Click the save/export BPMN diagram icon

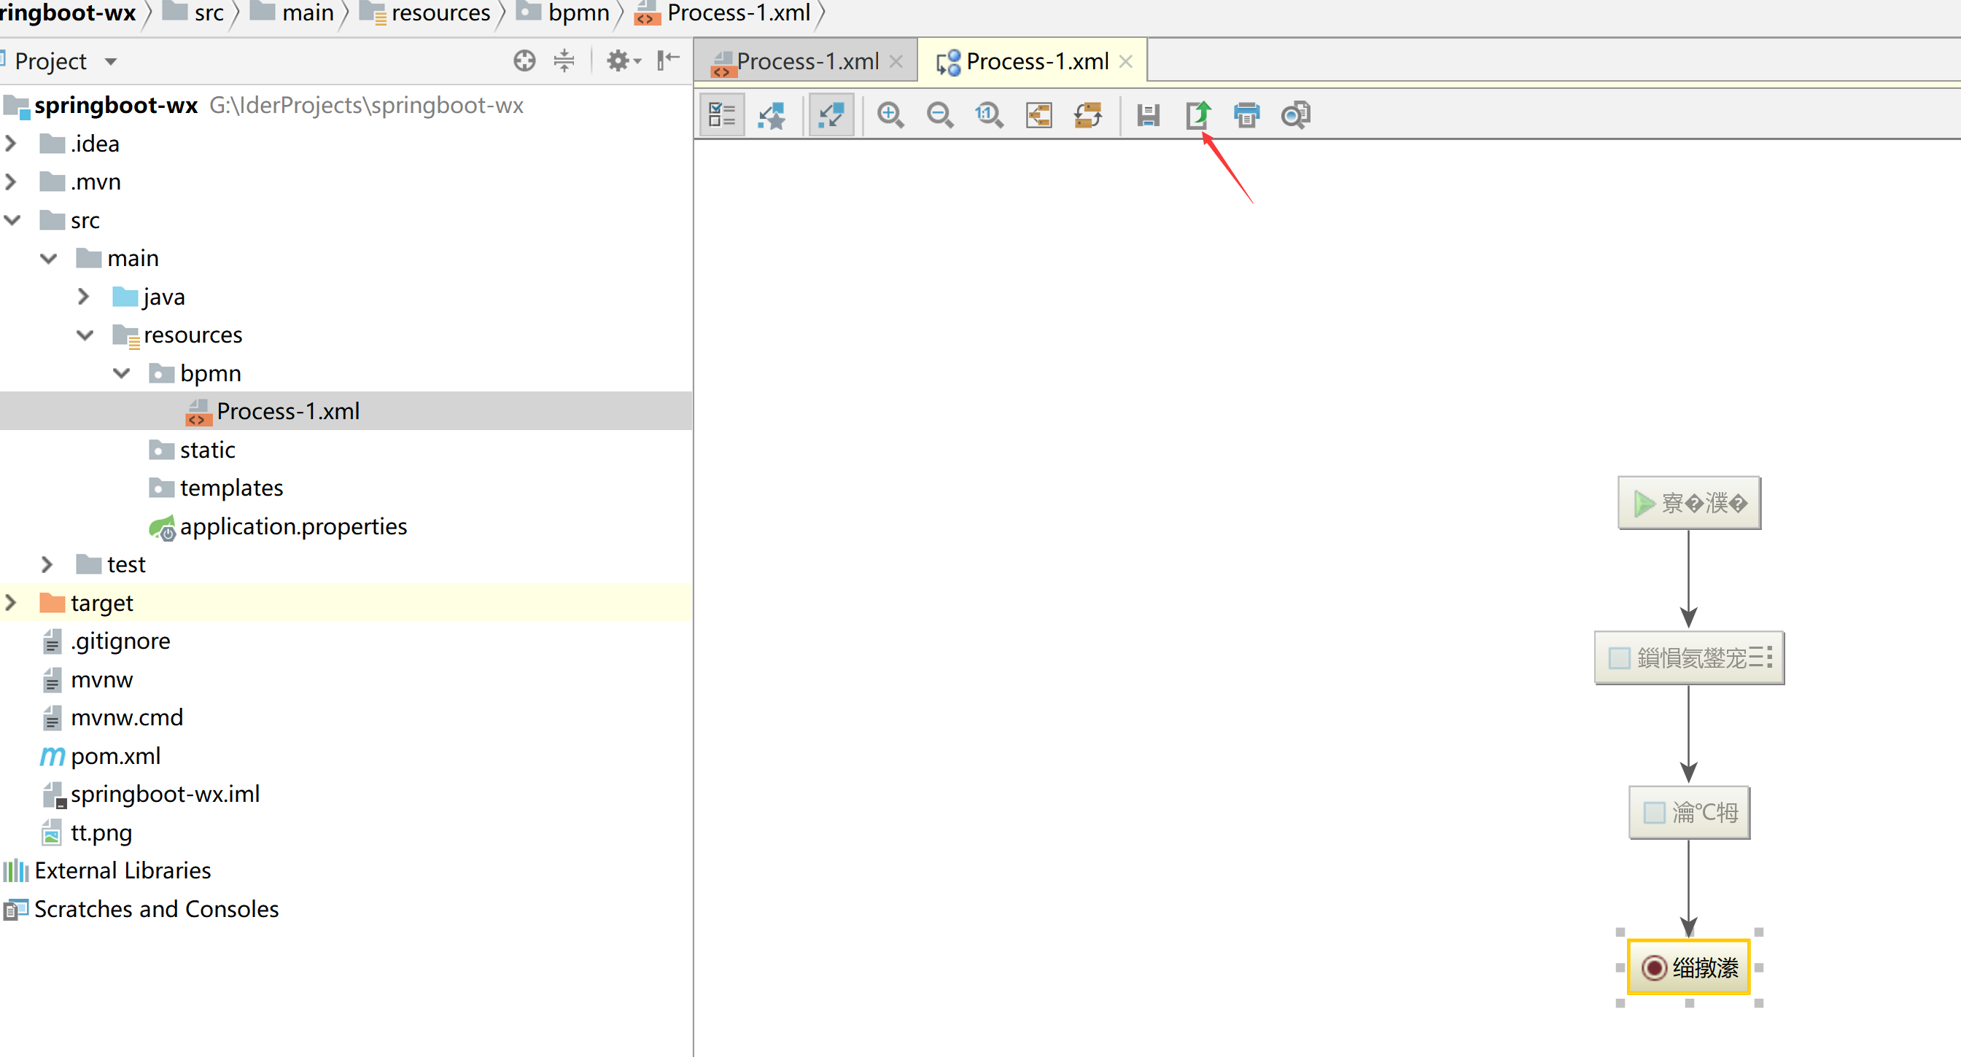tap(1197, 114)
